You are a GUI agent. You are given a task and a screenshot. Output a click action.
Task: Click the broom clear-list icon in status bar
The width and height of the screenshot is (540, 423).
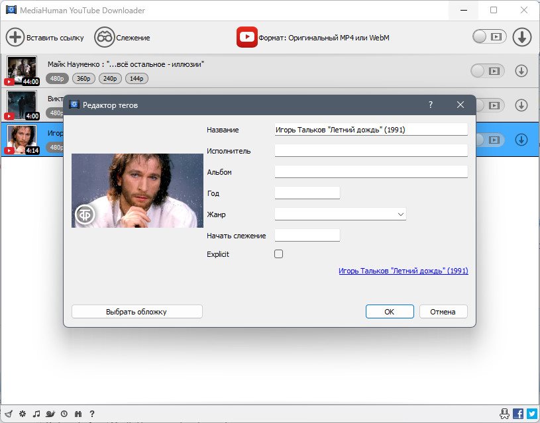[9, 414]
